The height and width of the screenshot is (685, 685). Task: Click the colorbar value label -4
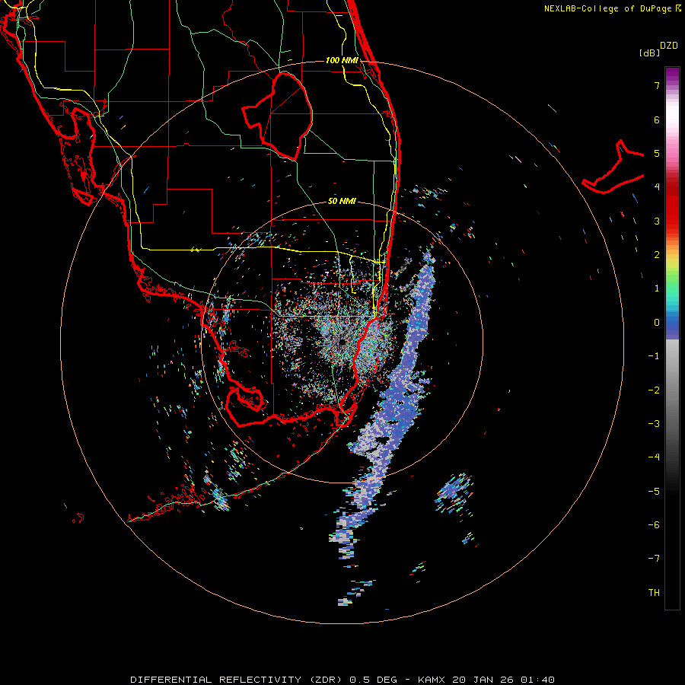[654, 457]
